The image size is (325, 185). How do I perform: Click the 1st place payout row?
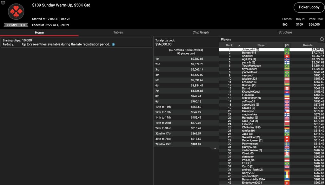click(186, 59)
